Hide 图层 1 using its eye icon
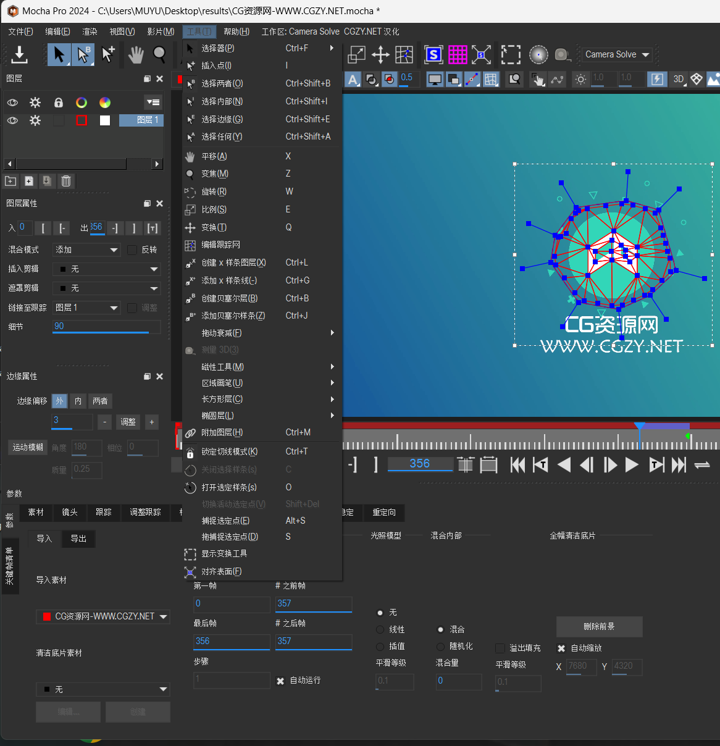Viewport: 720px width, 746px height. tap(12, 120)
